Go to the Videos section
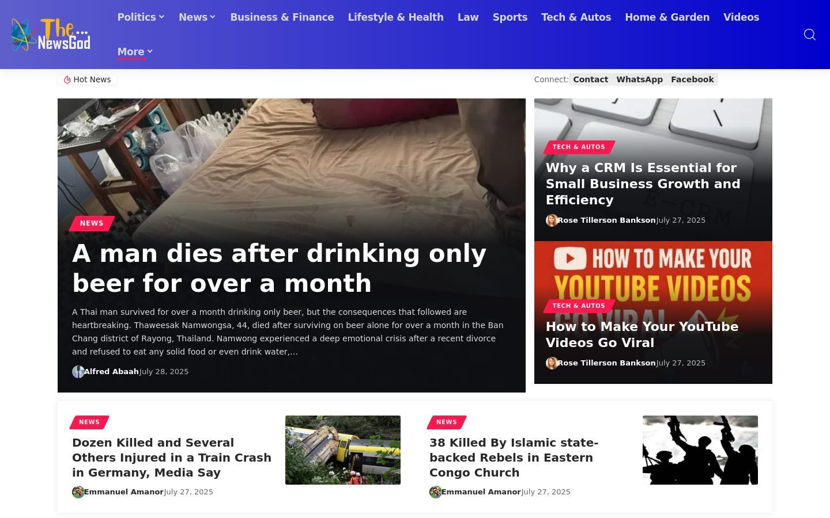Image resolution: width=830 pixels, height=518 pixels. click(x=741, y=17)
